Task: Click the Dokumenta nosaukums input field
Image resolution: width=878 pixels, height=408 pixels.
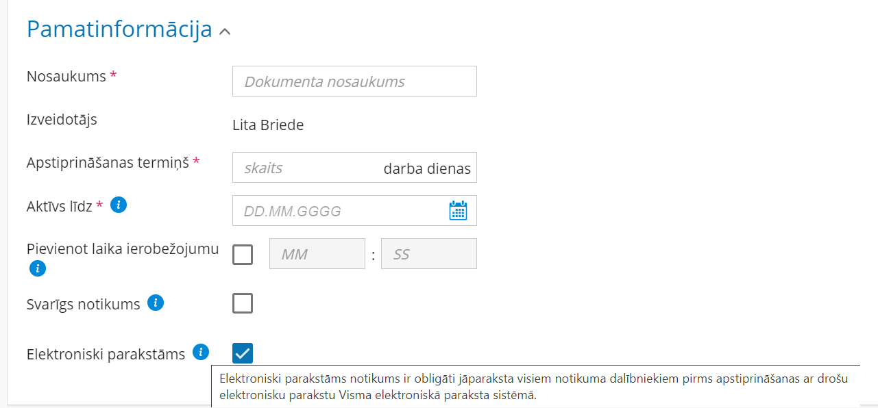Action: [x=354, y=81]
